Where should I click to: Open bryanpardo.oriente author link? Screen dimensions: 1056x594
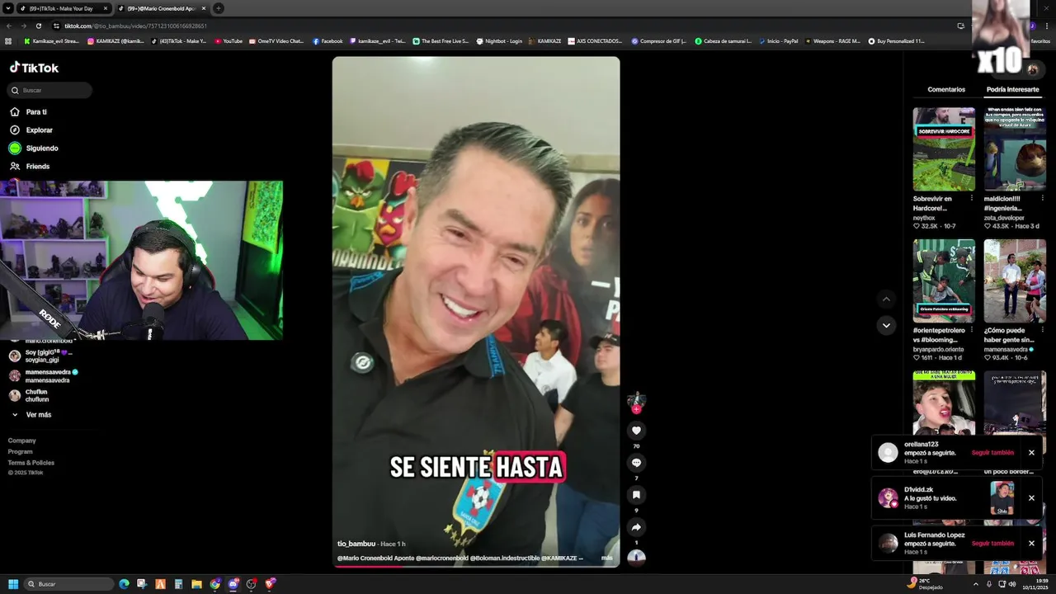[938, 350]
